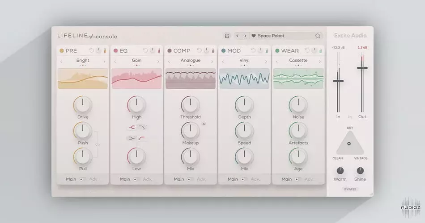Viewport: 425px width, 223px height.
Task: Toggle the MOD module power dot
Action: [223, 50]
